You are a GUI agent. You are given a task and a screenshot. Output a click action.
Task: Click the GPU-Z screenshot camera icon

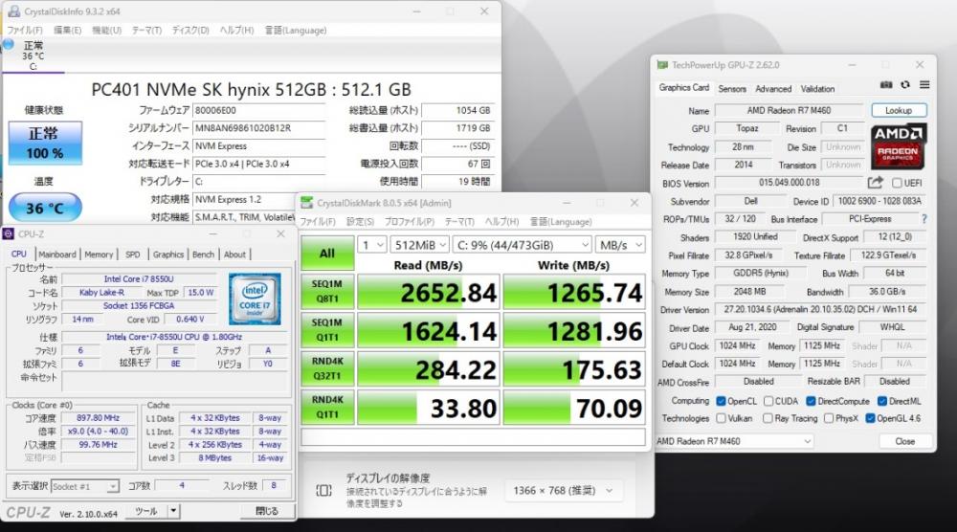(x=886, y=85)
